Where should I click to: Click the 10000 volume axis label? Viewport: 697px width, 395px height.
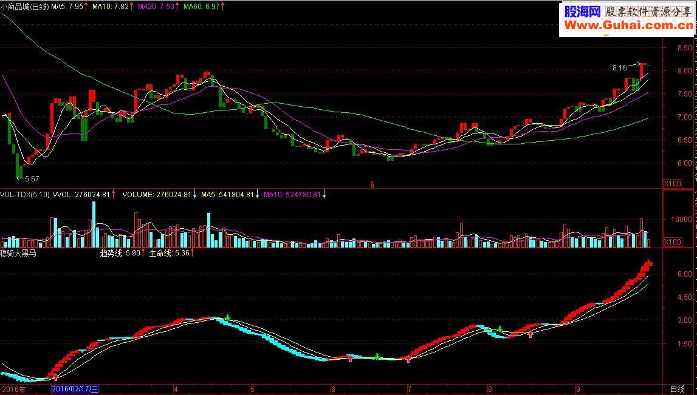pos(681,219)
